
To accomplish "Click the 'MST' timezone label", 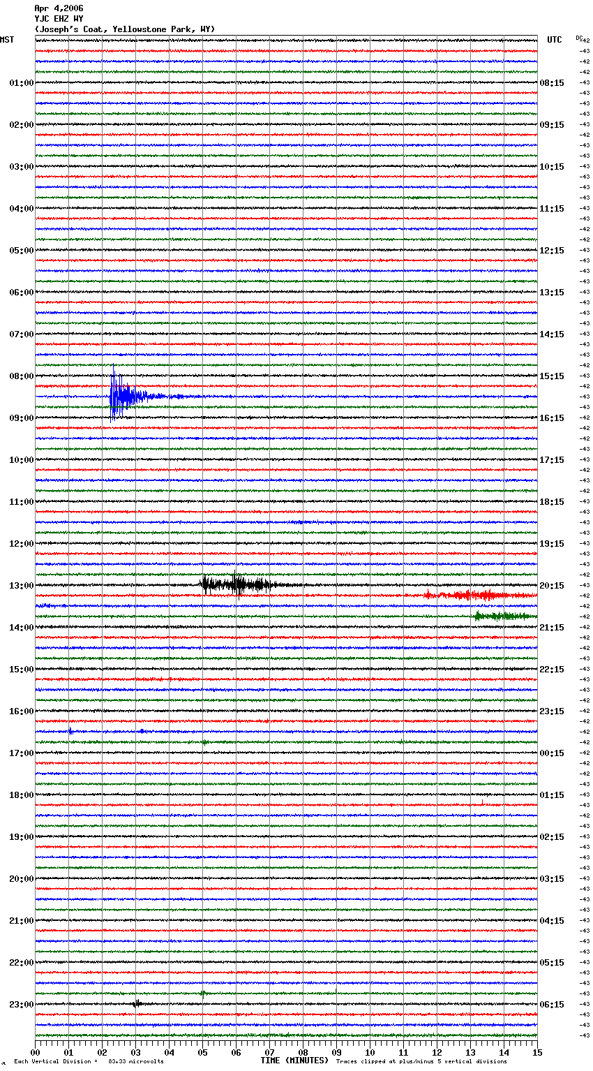I will [x=7, y=40].
